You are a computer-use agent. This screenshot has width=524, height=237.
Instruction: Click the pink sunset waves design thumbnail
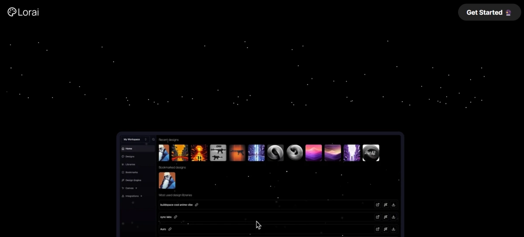tap(314, 153)
